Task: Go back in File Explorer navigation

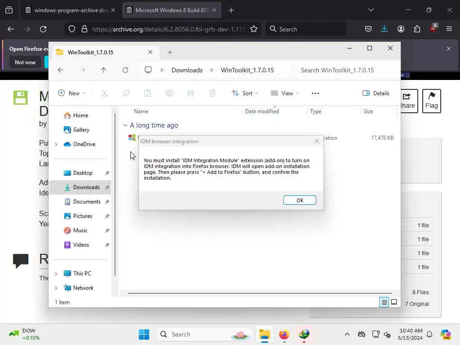Action: [x=61, y=70]
